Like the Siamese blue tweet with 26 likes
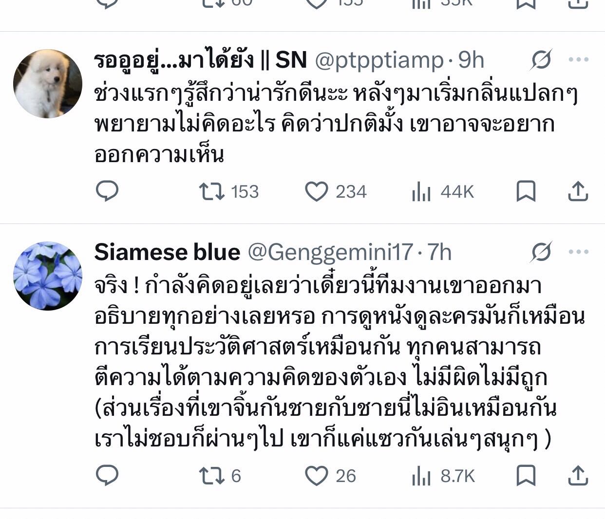The height and width of the screenshot is (519, 605). point(317,476)
